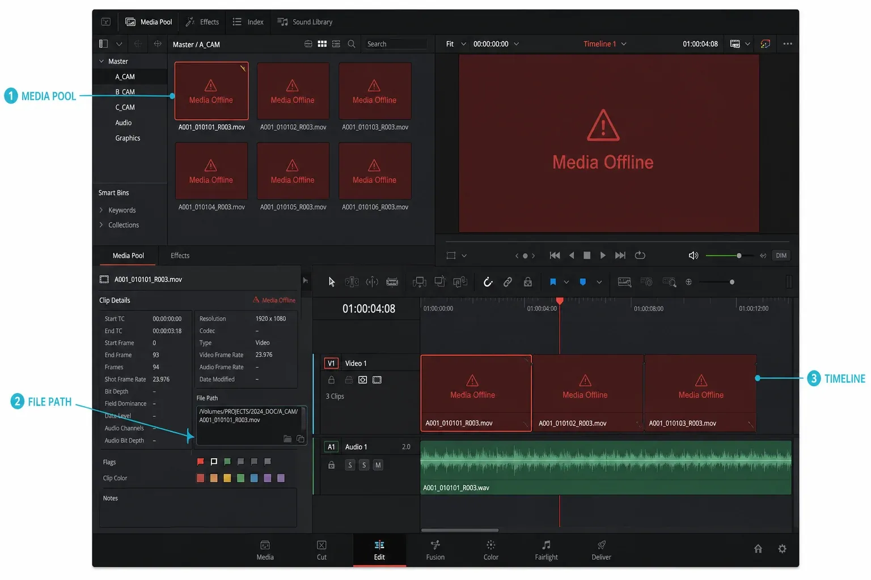This screenshot has height=580, width=871.
Task: Open the Marker color dropdown arrow
Action: click(599, 282)
